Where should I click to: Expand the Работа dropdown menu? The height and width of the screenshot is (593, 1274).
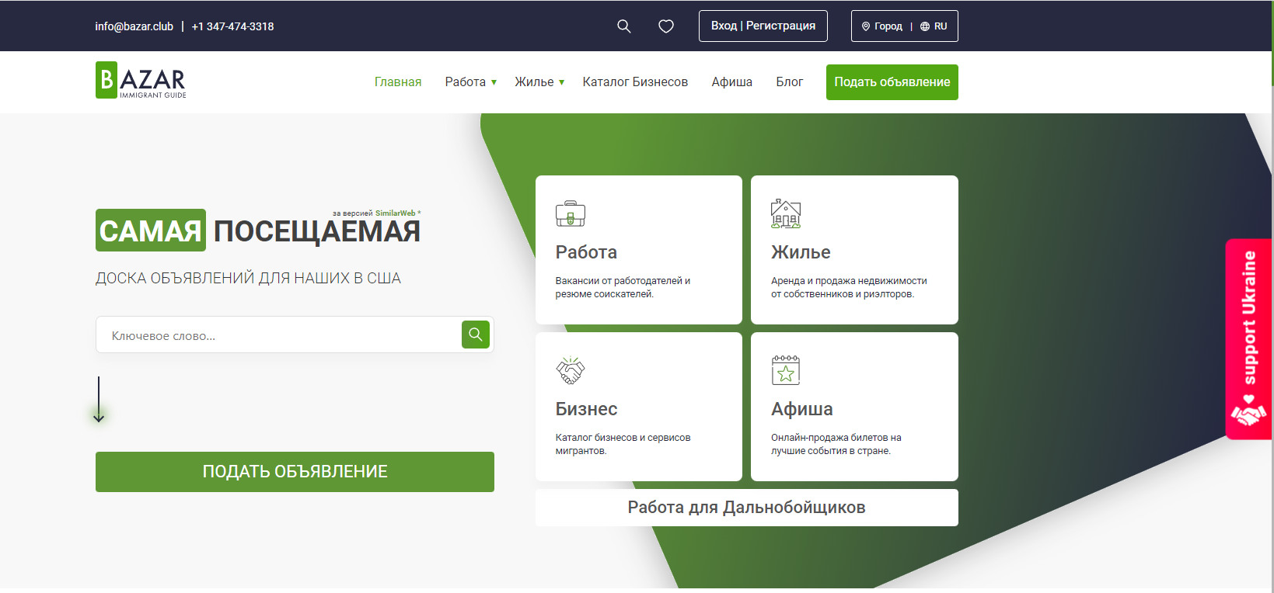pos(470,82)
